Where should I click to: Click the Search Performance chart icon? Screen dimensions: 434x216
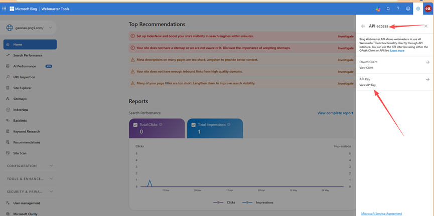pos(8,55)
